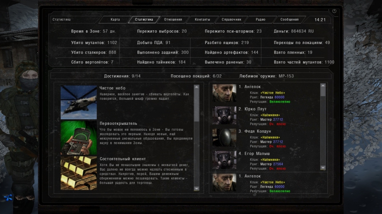Viewport: 382px width, 214px height.
Task: Open the Контакты tab
Action: pos(202,19)
